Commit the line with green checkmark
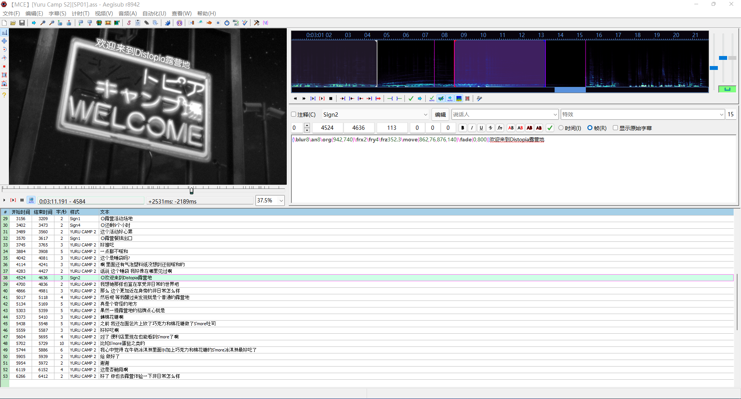Viewport: 741px width, 399px height. tap(550, 128)
